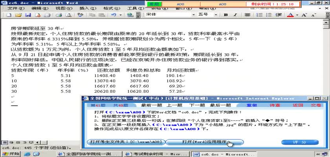The image size is (330, 157).
Task: Open the Windows 开始 Start button
Action: (10, 154)
